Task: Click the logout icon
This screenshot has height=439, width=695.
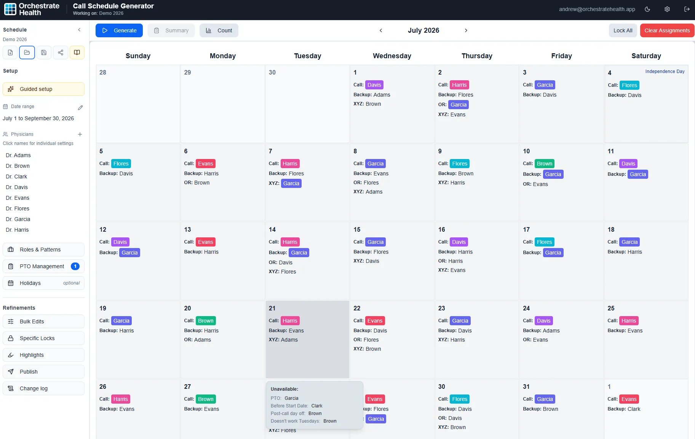Action: [x=687, y=9]
